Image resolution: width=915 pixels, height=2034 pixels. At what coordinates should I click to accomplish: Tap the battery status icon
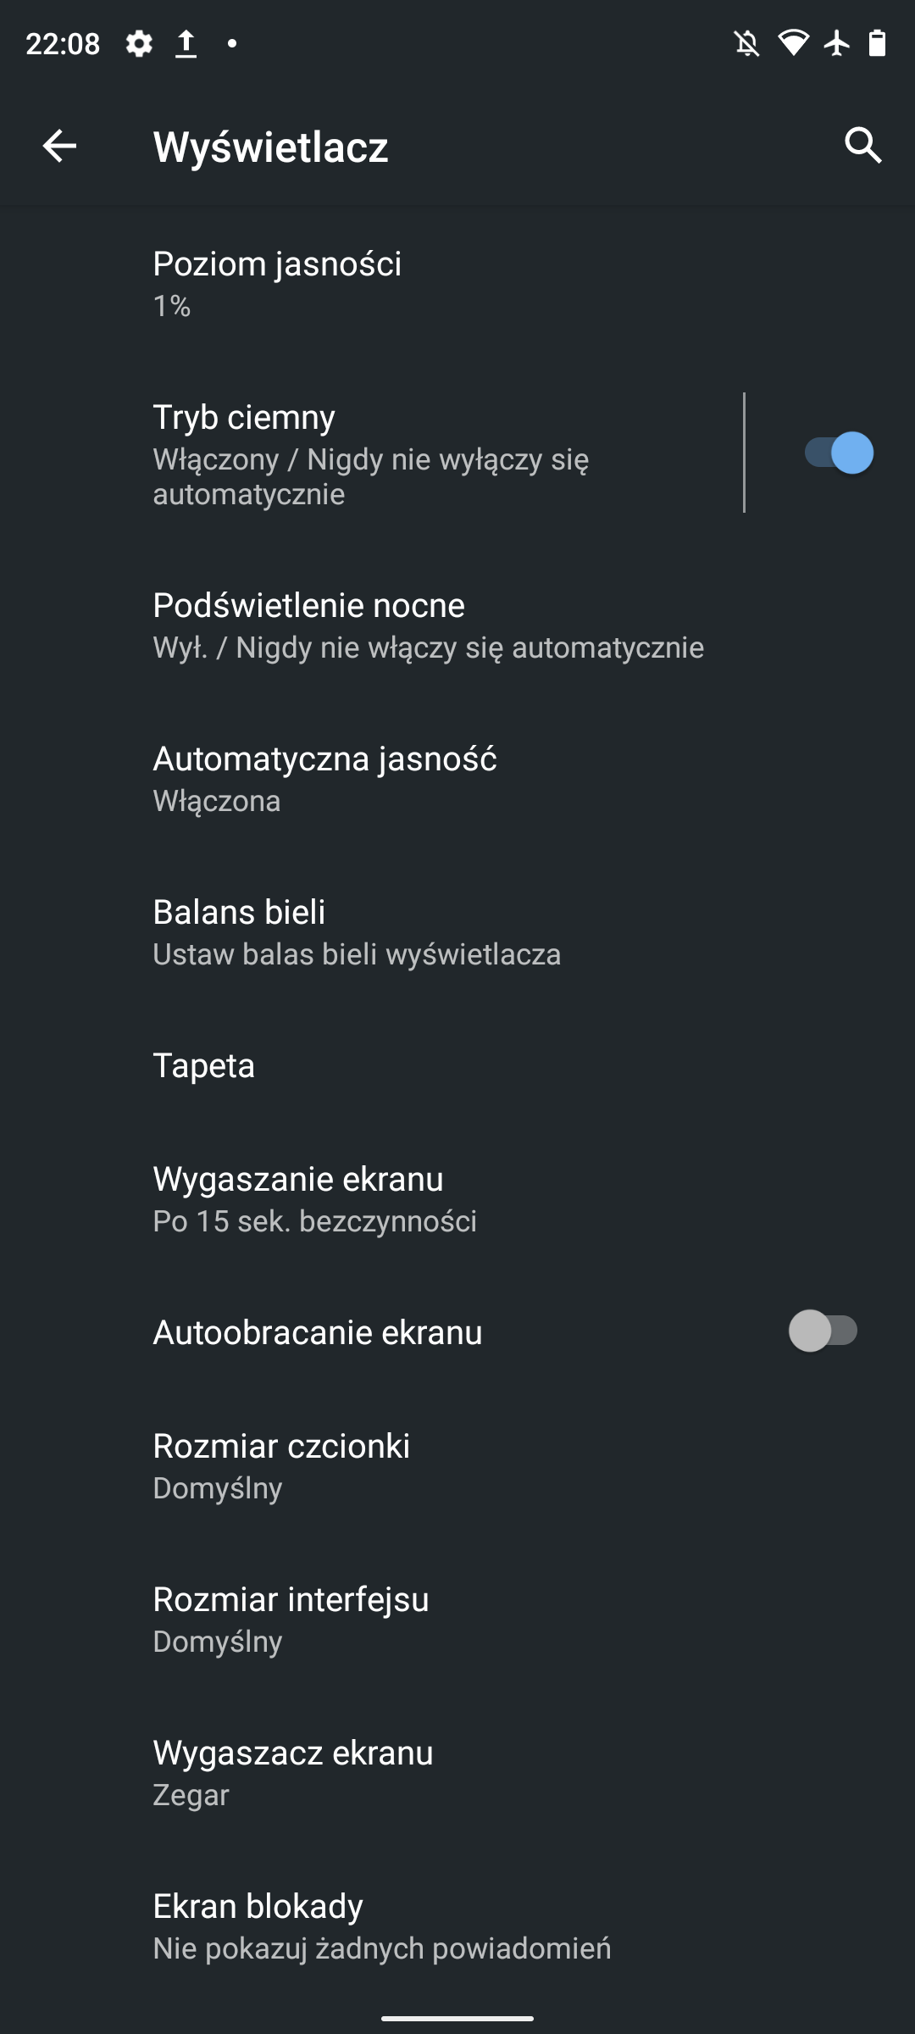tap(878, 43)
